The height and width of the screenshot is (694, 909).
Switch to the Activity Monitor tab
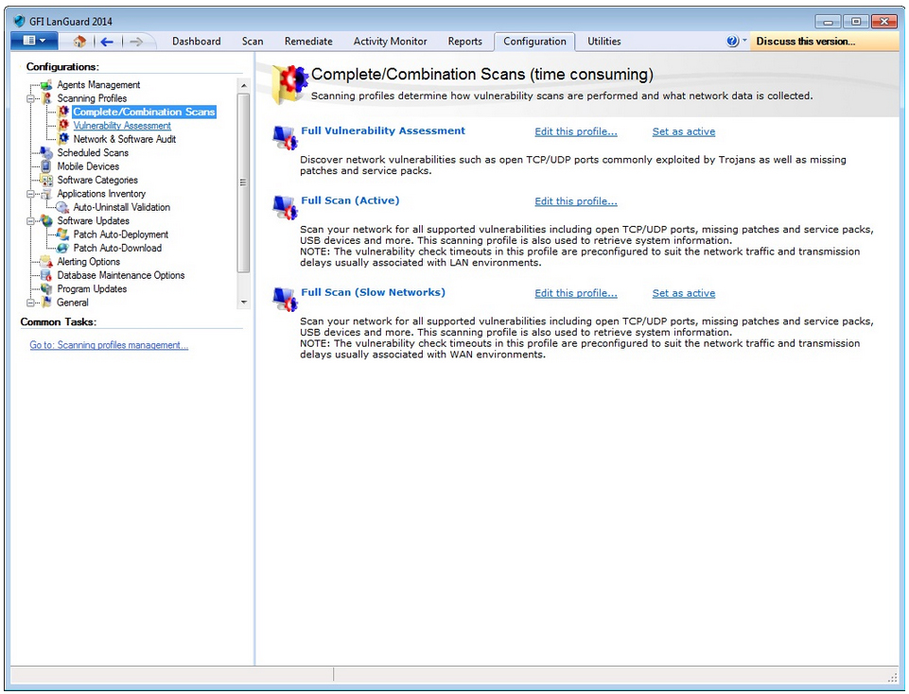tap(390, 42)
